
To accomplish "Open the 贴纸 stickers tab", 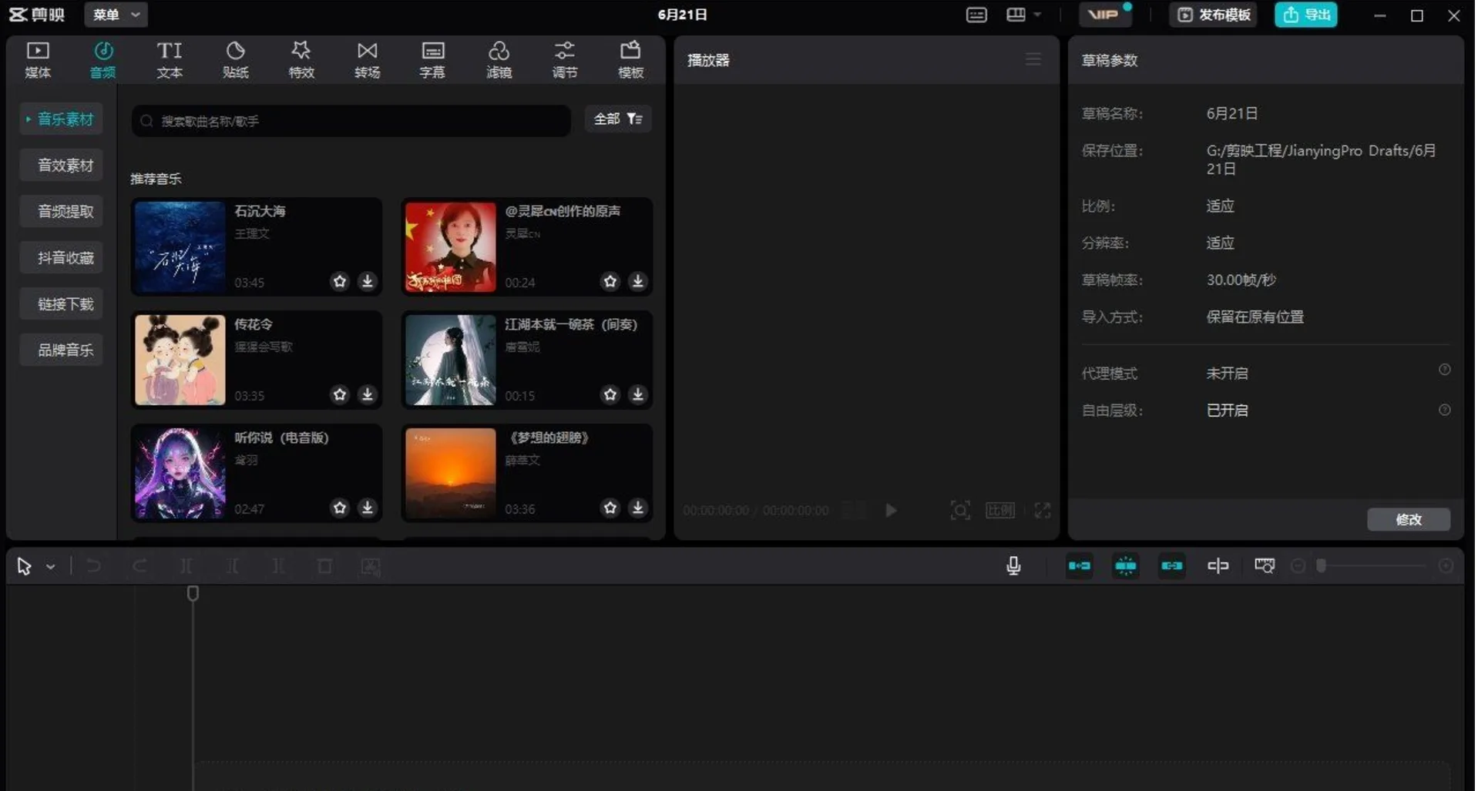I will coord(235,60).
